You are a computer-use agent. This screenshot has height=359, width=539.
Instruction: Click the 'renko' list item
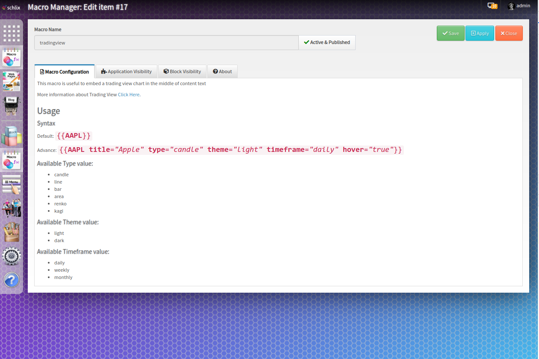coord(60,204)
